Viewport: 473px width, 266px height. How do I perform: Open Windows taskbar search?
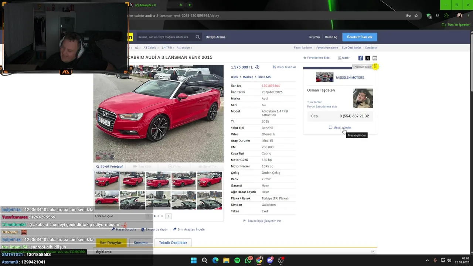click(204, 260)
